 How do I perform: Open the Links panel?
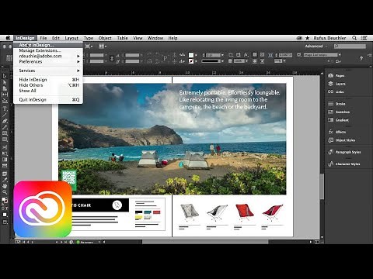pos(336,91)
